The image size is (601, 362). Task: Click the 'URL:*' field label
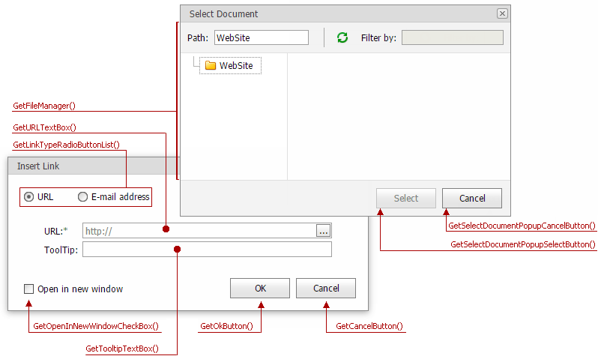click(x=56, y=232)
